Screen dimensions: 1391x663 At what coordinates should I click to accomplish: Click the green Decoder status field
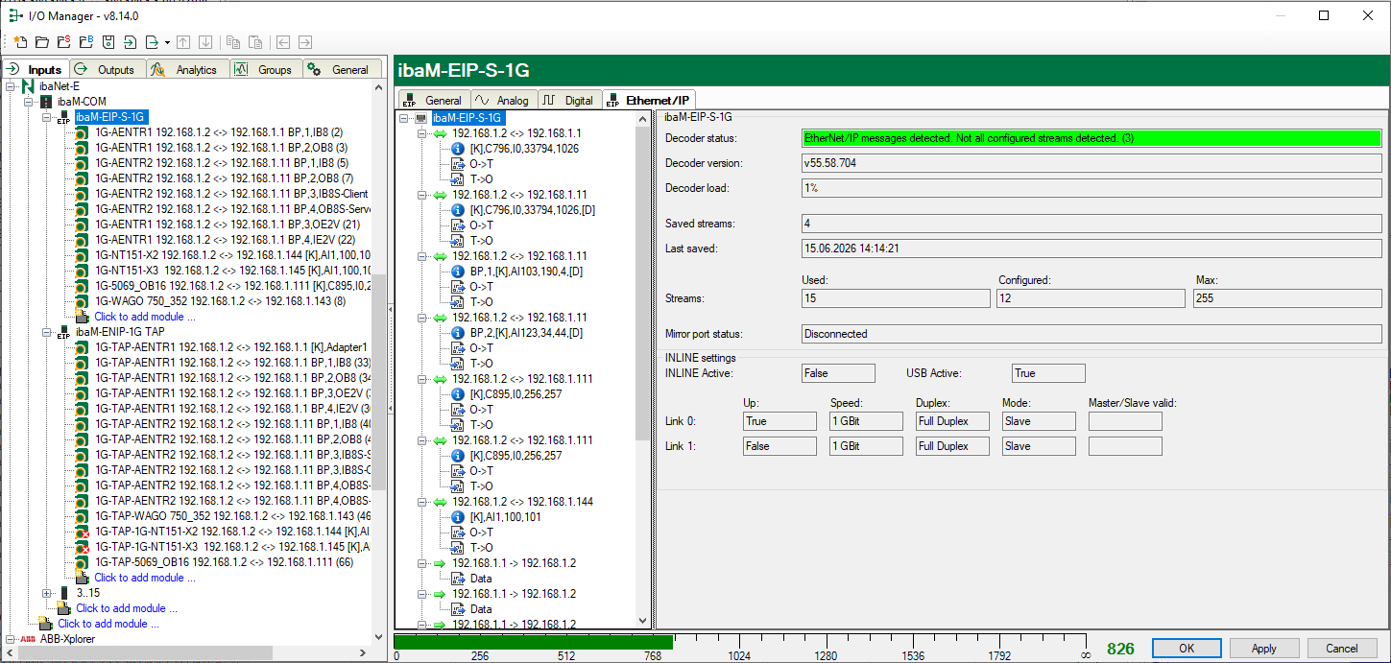[1091, 138]
